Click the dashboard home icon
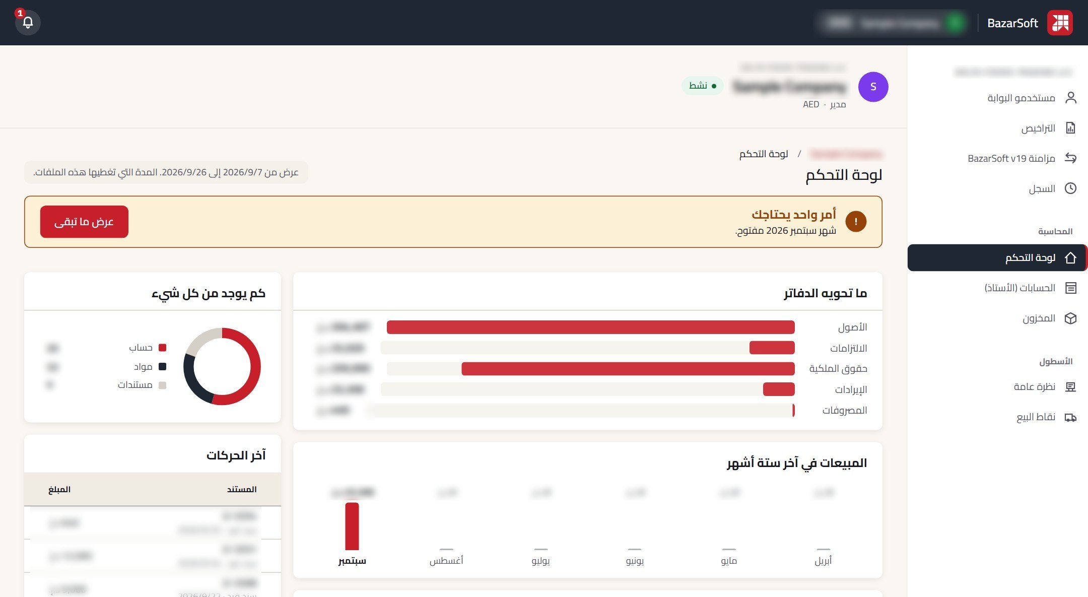 pyautogui.click(x=1070, y=258)
